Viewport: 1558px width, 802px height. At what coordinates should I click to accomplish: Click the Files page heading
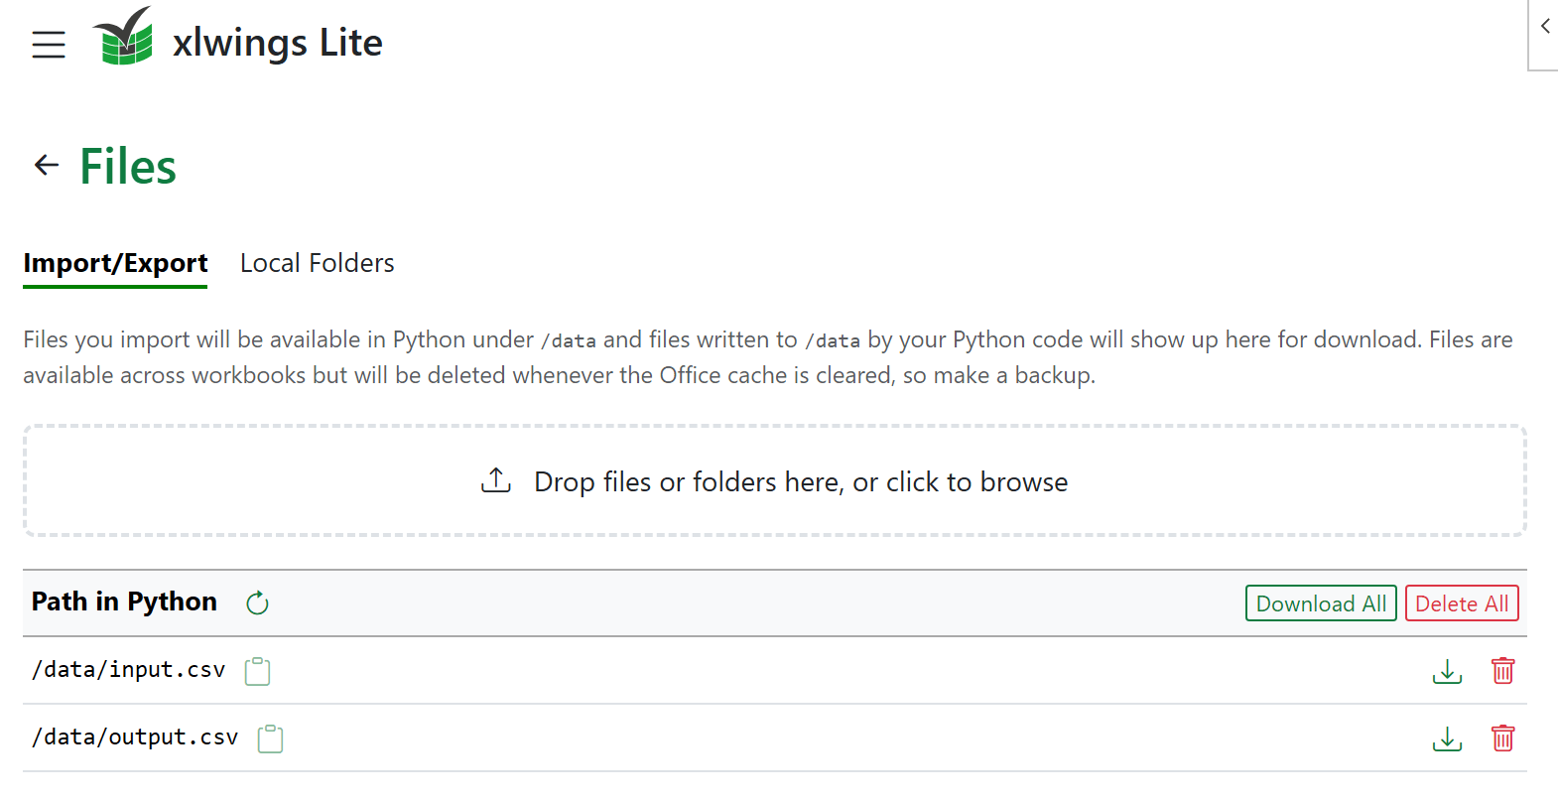pyautogui.click(x=128, y=166)
